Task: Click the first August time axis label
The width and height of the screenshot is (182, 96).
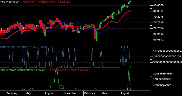Action: click(49, 93)
